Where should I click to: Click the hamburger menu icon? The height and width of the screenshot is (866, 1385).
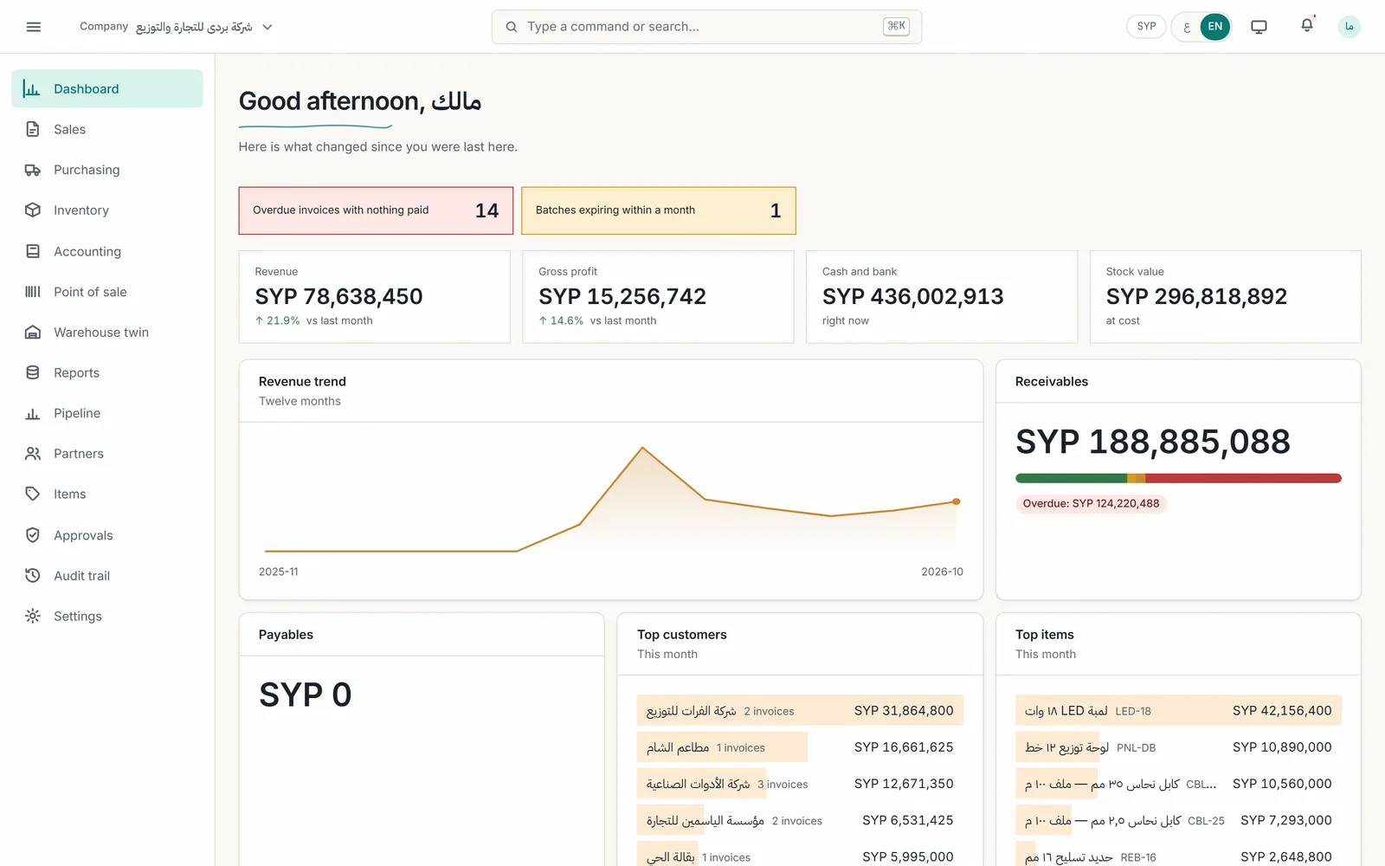pyautogui.click(x=34, y=27)
